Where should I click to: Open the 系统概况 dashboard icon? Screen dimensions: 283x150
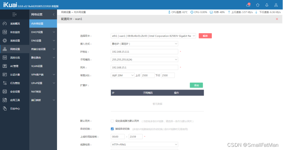click(5, 23)
